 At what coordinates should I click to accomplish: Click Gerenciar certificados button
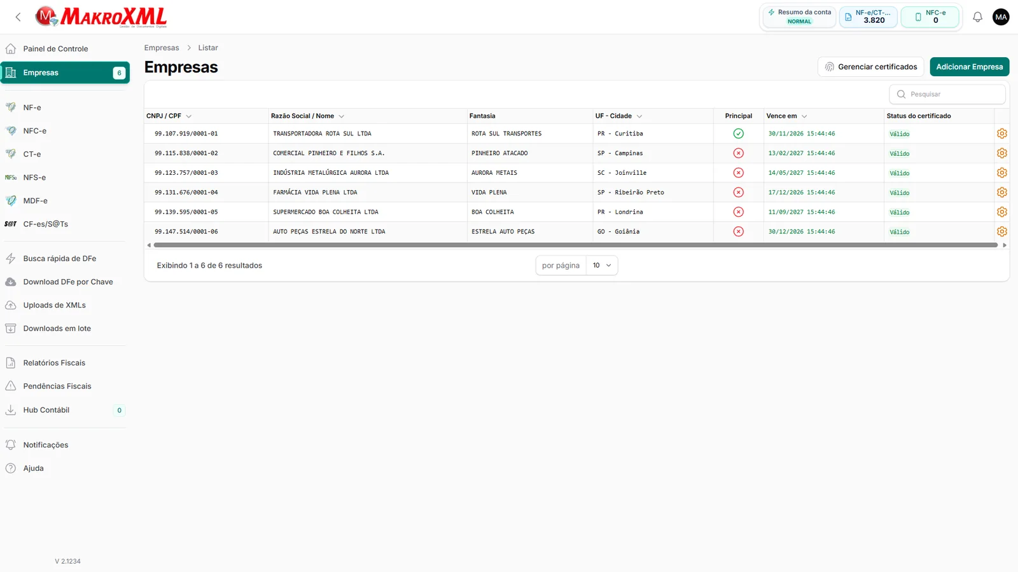point(870,67)
